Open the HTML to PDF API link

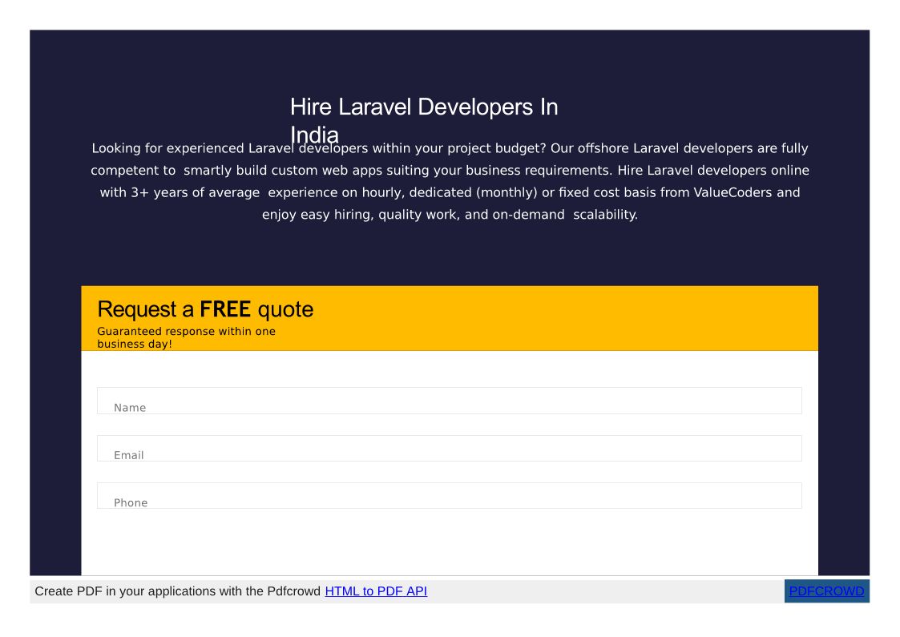(376, 591)
